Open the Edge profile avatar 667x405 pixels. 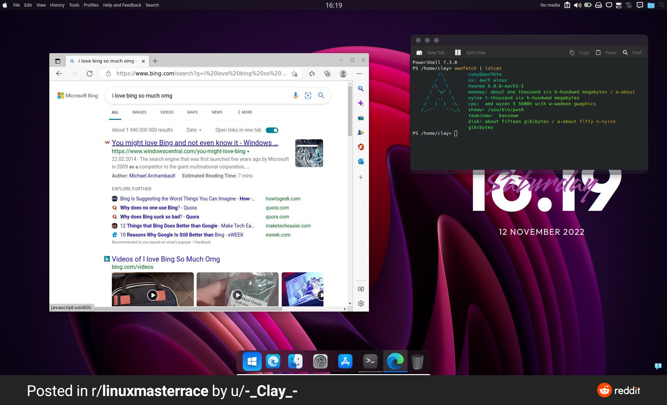pyautogui.click(x=343, y=74)
